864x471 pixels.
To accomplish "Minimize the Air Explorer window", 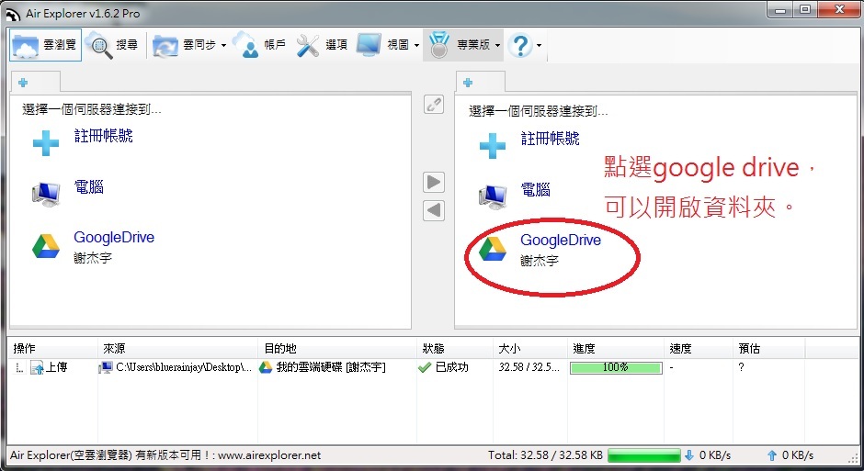I will [x=780, y=9].
